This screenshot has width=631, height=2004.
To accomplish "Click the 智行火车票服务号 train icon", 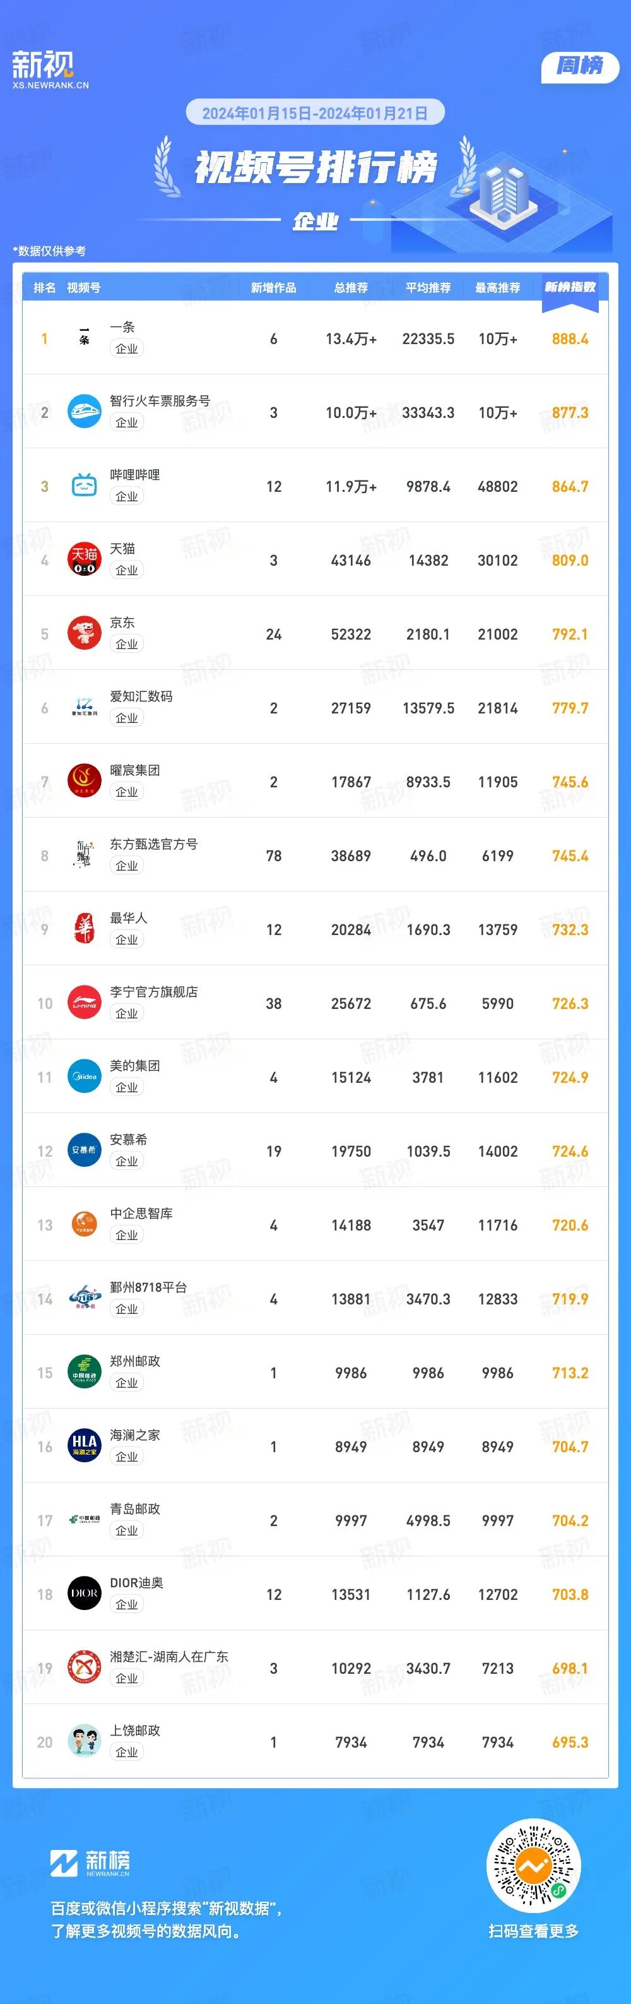I will [84, 412].
